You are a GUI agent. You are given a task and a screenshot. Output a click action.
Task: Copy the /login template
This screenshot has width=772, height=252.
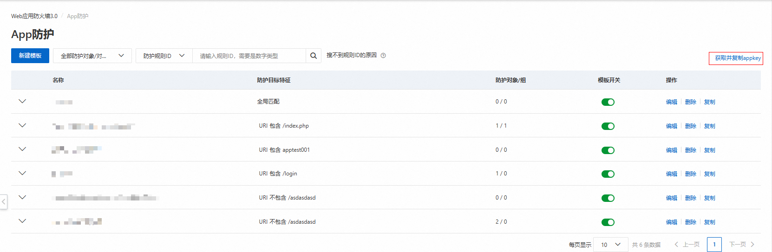tap(709, 174)
